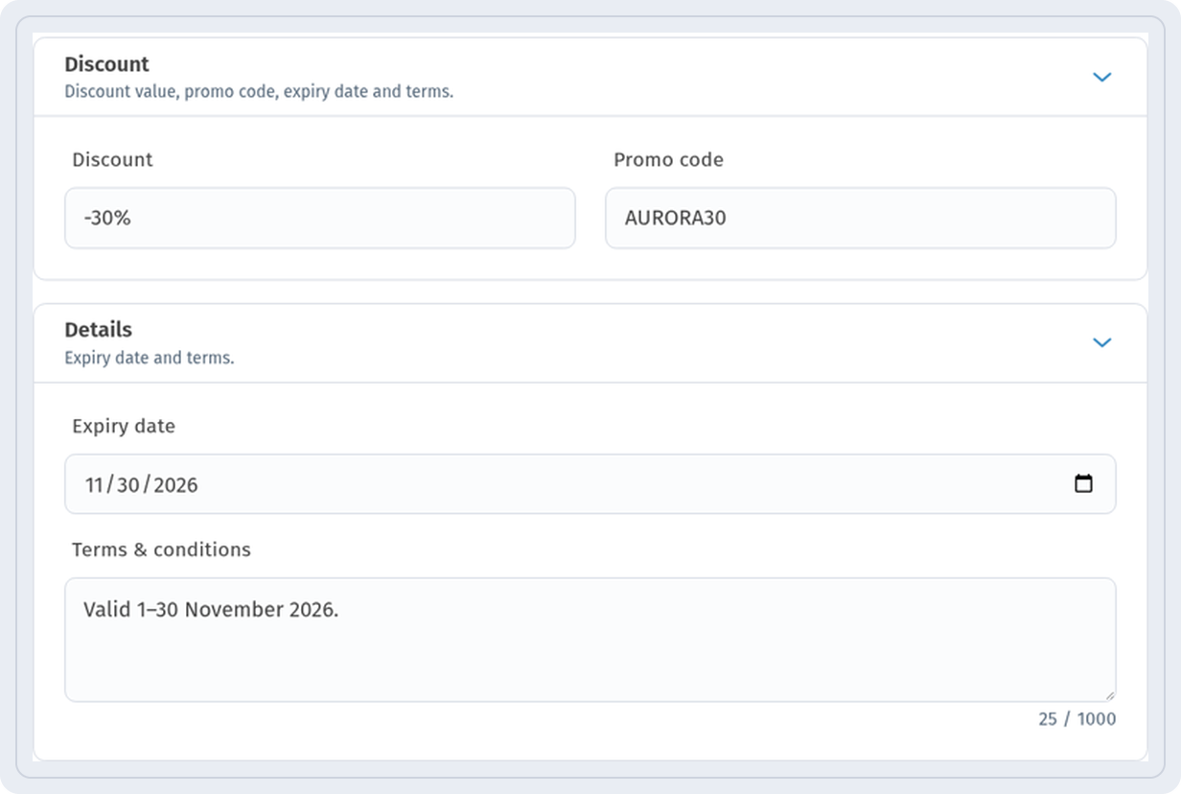Click the '25 / 1000' character counter
The image size is (1181, 794).
point(1077,719)
